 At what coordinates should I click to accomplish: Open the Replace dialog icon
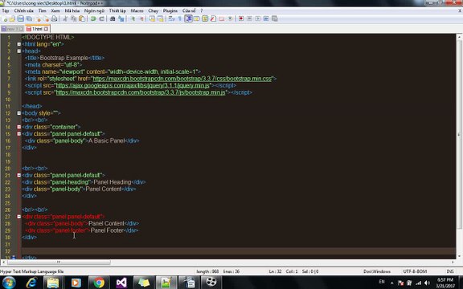121,19
